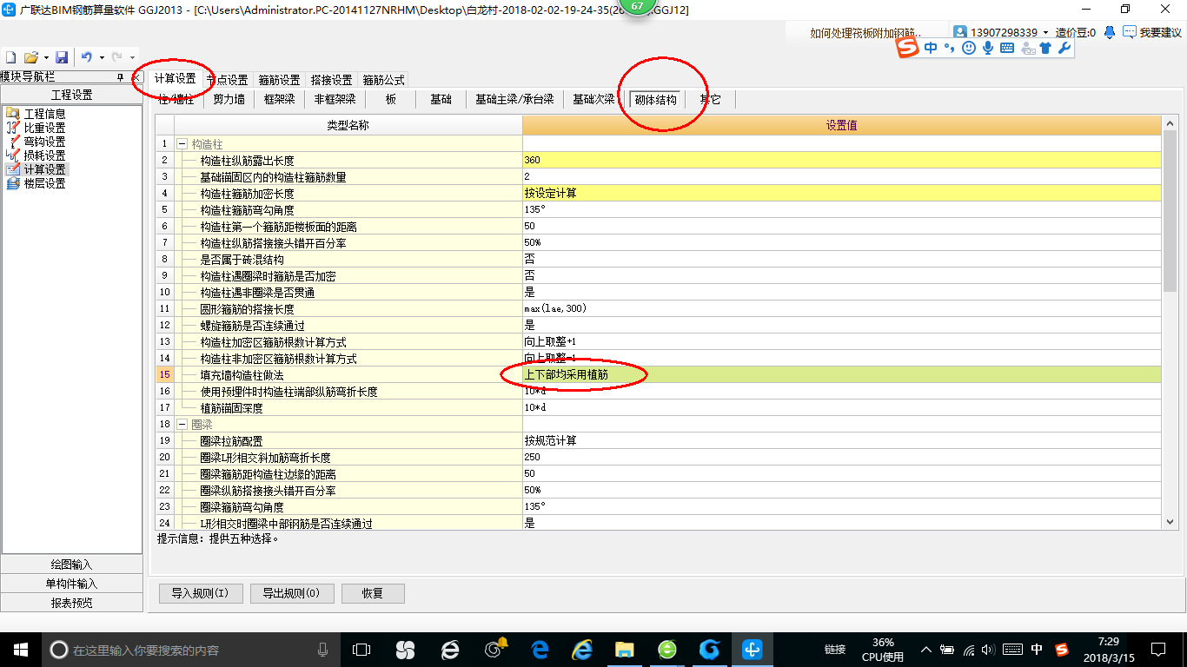Open the 非框架梁 sub-tab
The image size is (1187, 667).
coord(335,100)
